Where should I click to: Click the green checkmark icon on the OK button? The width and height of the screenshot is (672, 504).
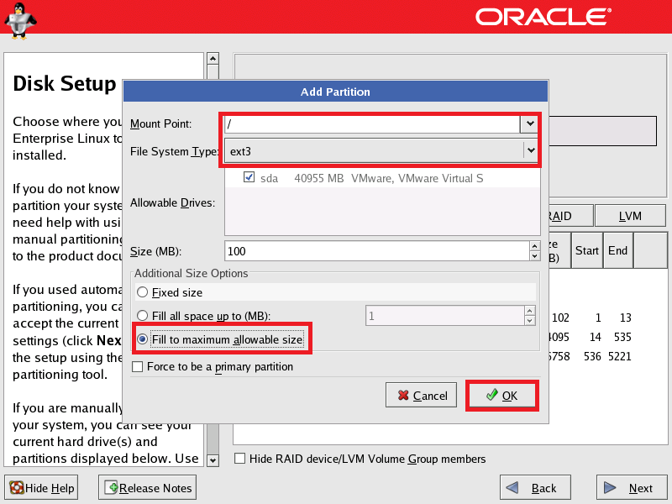(x=492, y=395)
